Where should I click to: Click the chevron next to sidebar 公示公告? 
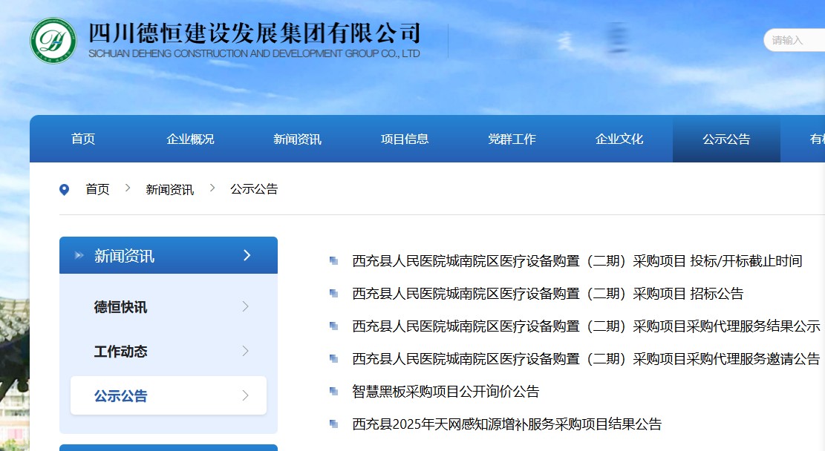point(245,395)
